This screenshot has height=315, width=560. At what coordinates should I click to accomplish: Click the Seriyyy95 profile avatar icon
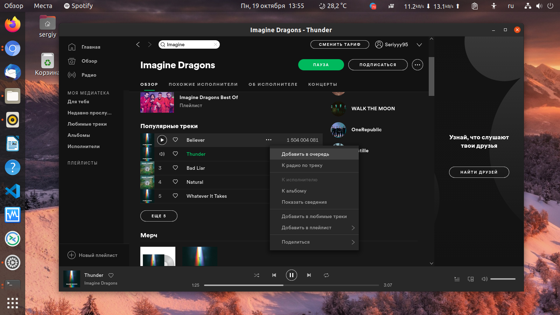pos(379,44)
